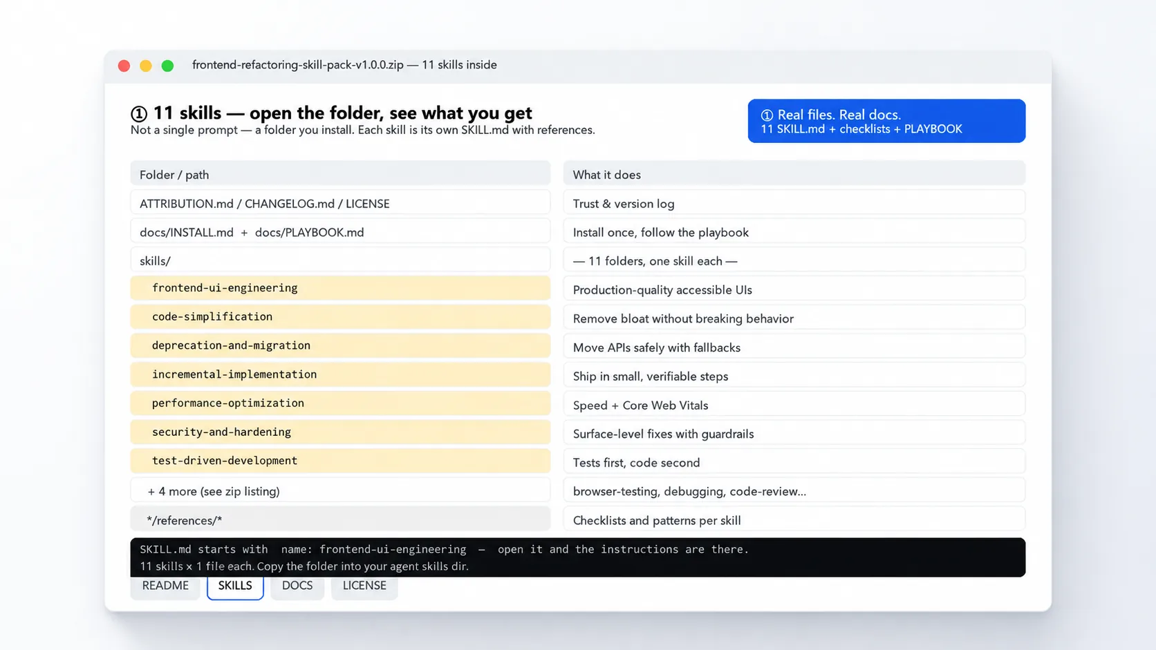The height and width of the screenshot is (650, 1156).
Task: Click the 'What it does' column header
Action: click(794, 174)
